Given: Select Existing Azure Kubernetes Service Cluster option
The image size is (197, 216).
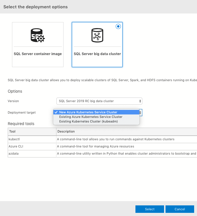Looking at the screenshot, I should pos(96,117).
